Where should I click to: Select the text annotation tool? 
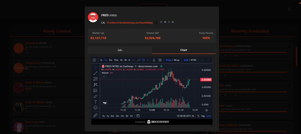(95, 102)
